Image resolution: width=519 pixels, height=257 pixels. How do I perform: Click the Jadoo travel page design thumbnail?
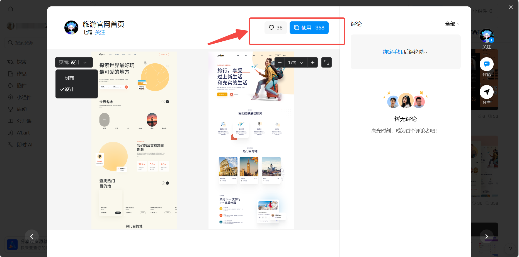(x=251, y=140)
